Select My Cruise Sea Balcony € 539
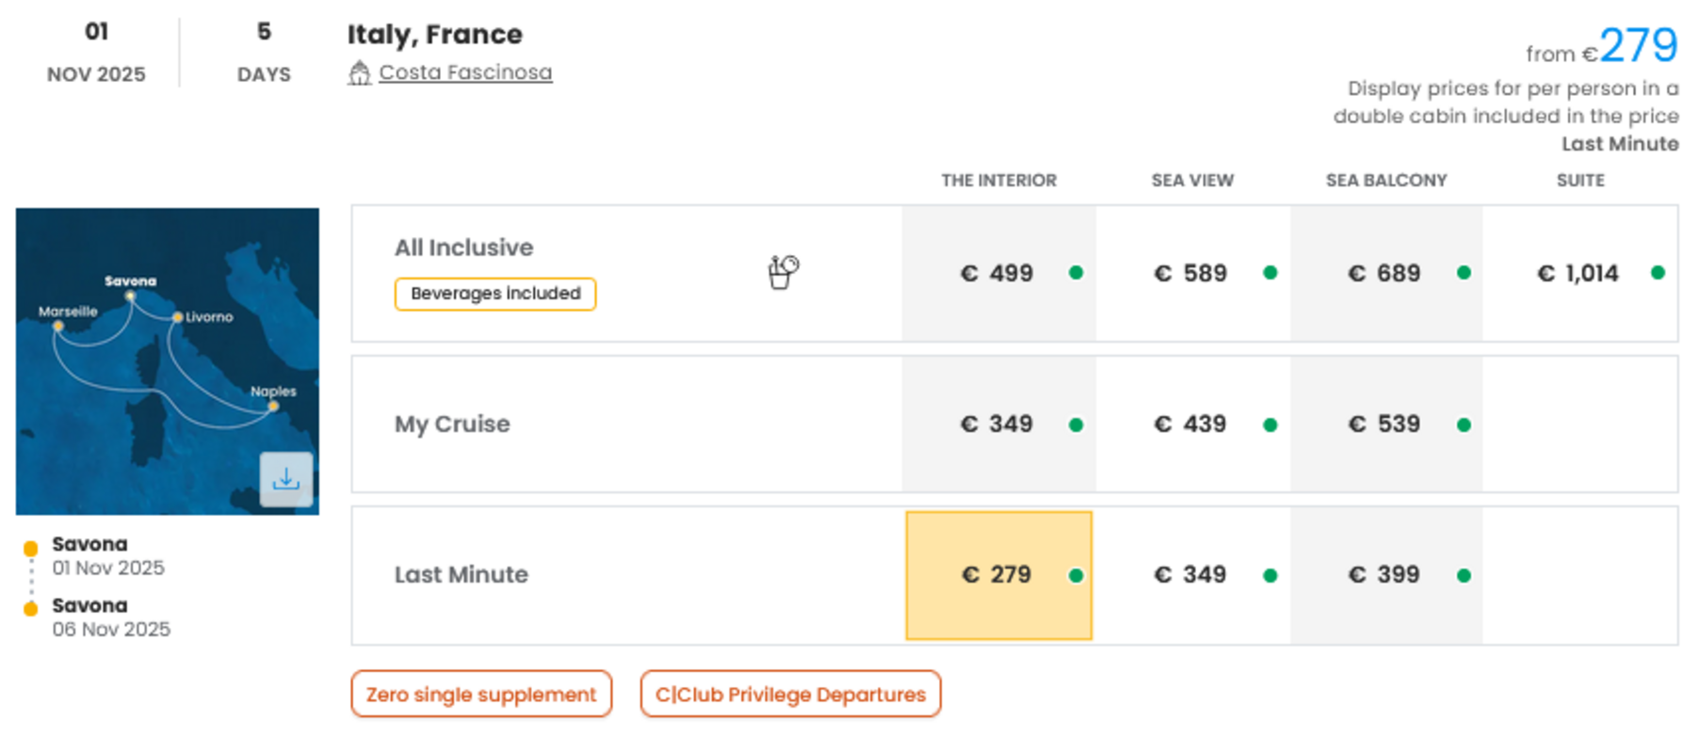 (1385, 424)
